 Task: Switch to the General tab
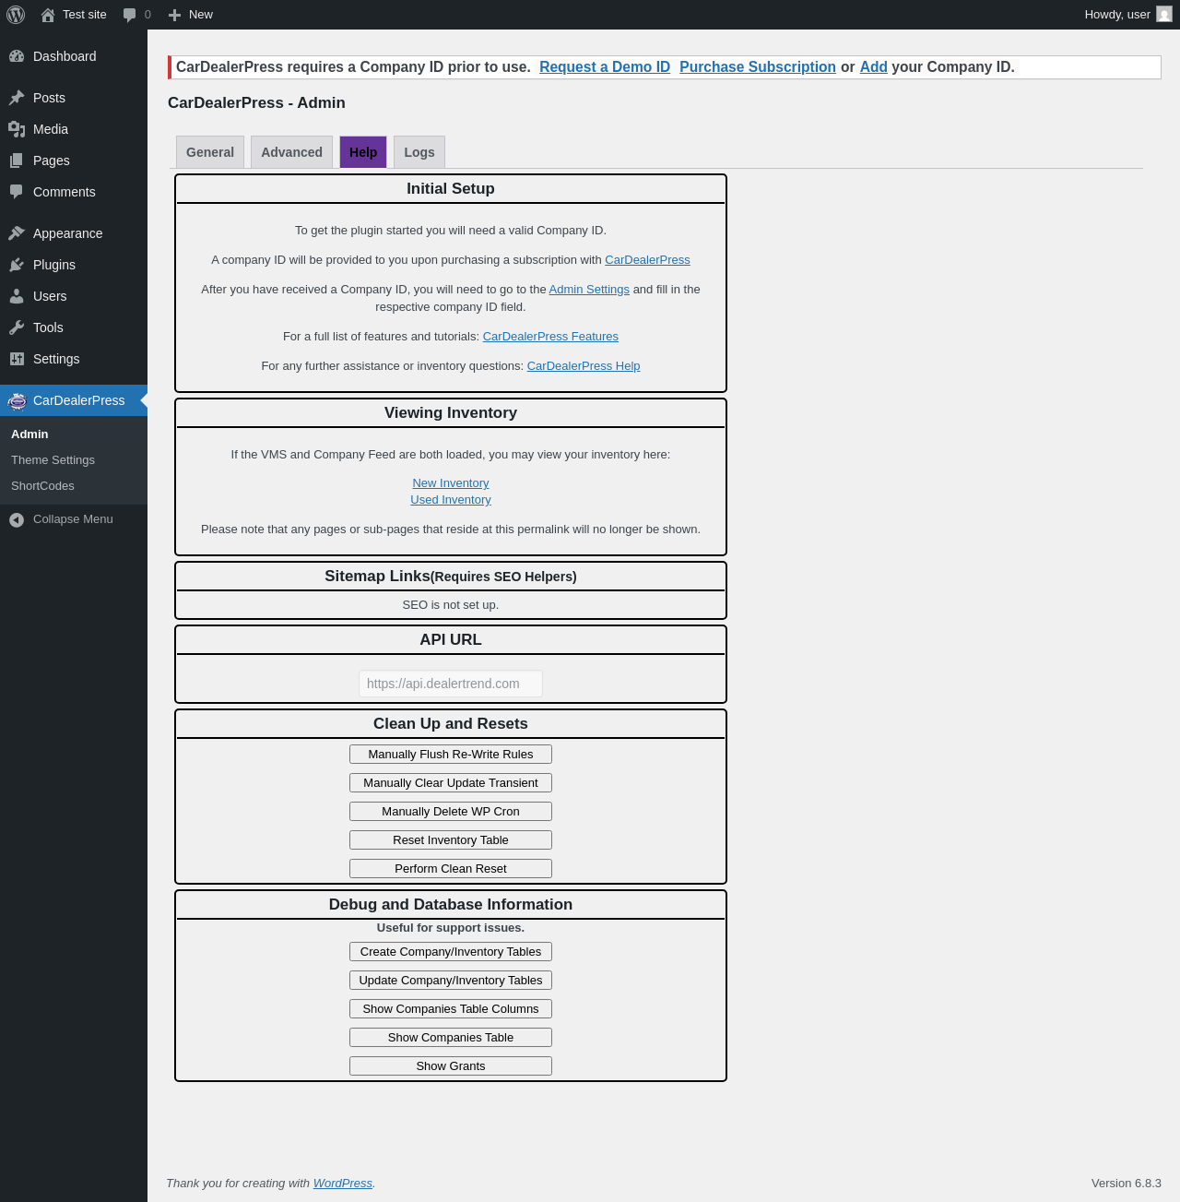[x=210, y=152]
